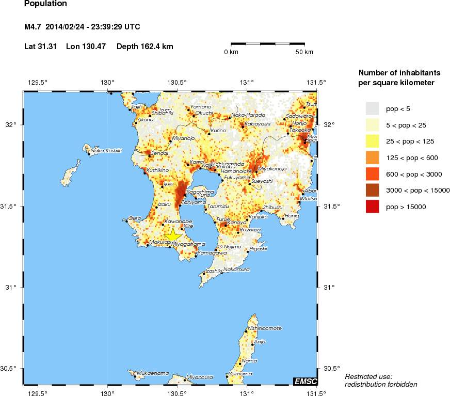The height and width of the screenshot is (396, 450).
Task: Click the 600 < pop < 3000 legend swatch
Action: point(373,173)
